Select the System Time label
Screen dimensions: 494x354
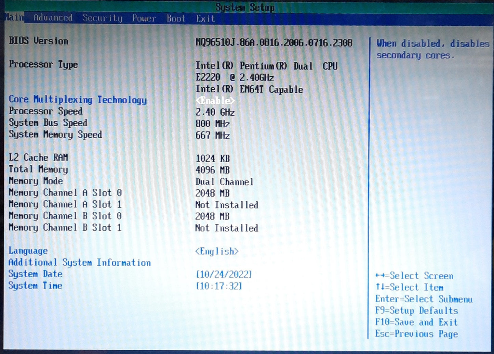[x=35, y=286]
